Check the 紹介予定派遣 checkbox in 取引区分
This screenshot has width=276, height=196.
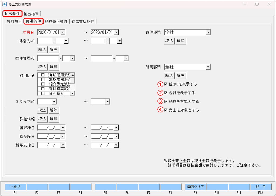pos(43,84)
